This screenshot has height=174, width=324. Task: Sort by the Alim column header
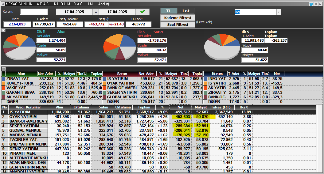(x=59, y=107)
